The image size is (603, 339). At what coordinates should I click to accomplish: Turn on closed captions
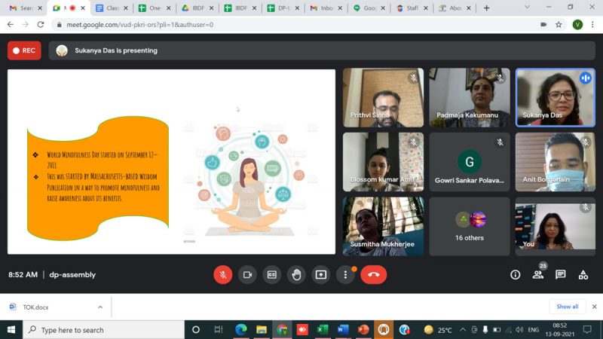click(272, 275)
